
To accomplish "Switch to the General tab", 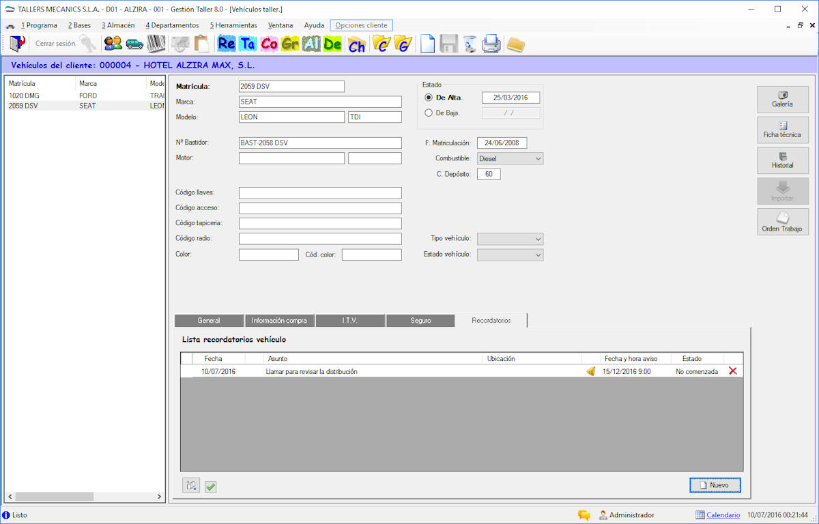I will coord(209,321).
